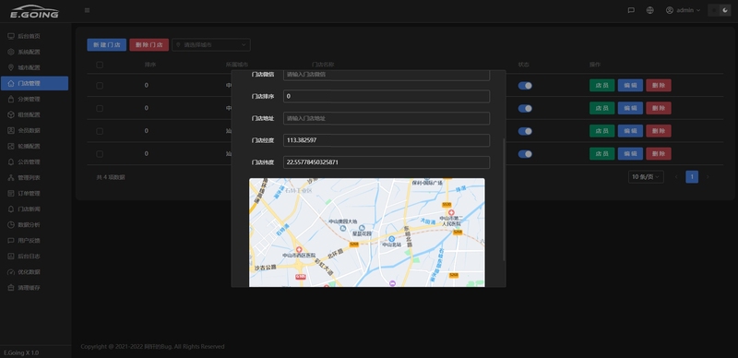The image size is (738, 358).
Task: Click the 共 4 项数据 total text
Action: (111, 177)
